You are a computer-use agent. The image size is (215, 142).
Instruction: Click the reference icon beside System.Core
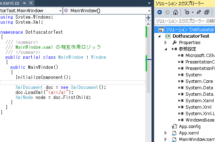click(x=181, y=81)
